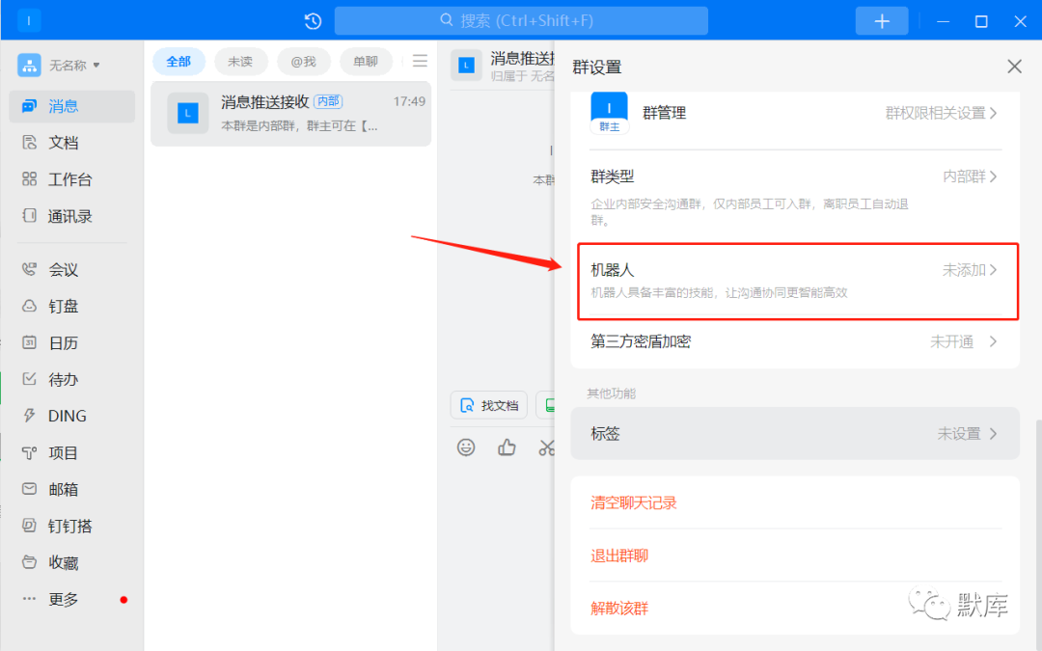Open the history clock icon
The height and width of the screenshot is (651, 1042).
point(313,21)
